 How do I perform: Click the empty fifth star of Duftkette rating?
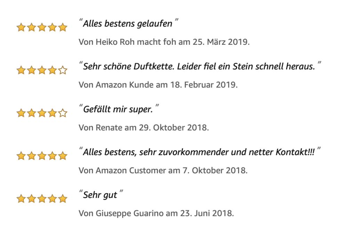[x=63, y=70]
